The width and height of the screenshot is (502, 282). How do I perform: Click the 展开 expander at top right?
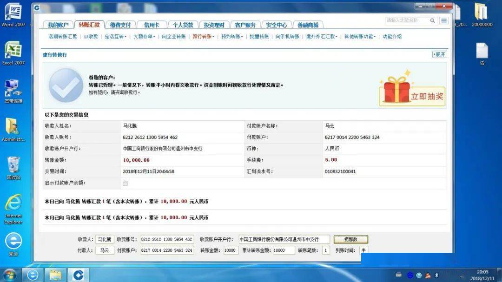click(439, 54)
